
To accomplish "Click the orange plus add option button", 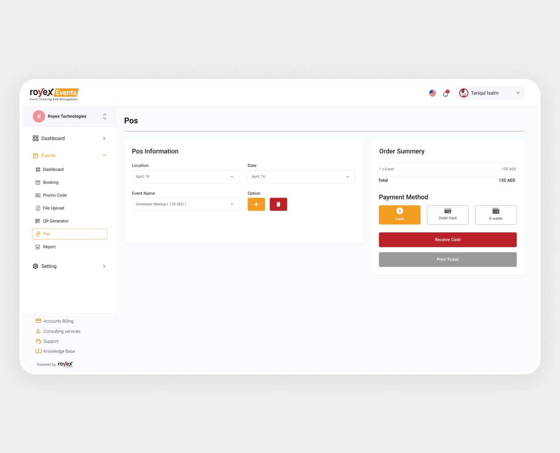I will [256, 204].
